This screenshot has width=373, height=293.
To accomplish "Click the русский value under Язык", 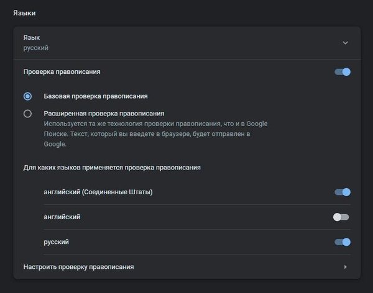I will point(36,48).
